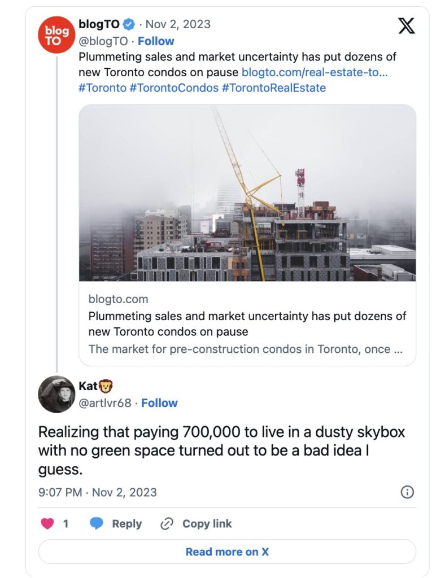Click the tweet info circle icon
The width and height of the screenshot is (445, 578).
pyautogui.click(x=407, y=492)
